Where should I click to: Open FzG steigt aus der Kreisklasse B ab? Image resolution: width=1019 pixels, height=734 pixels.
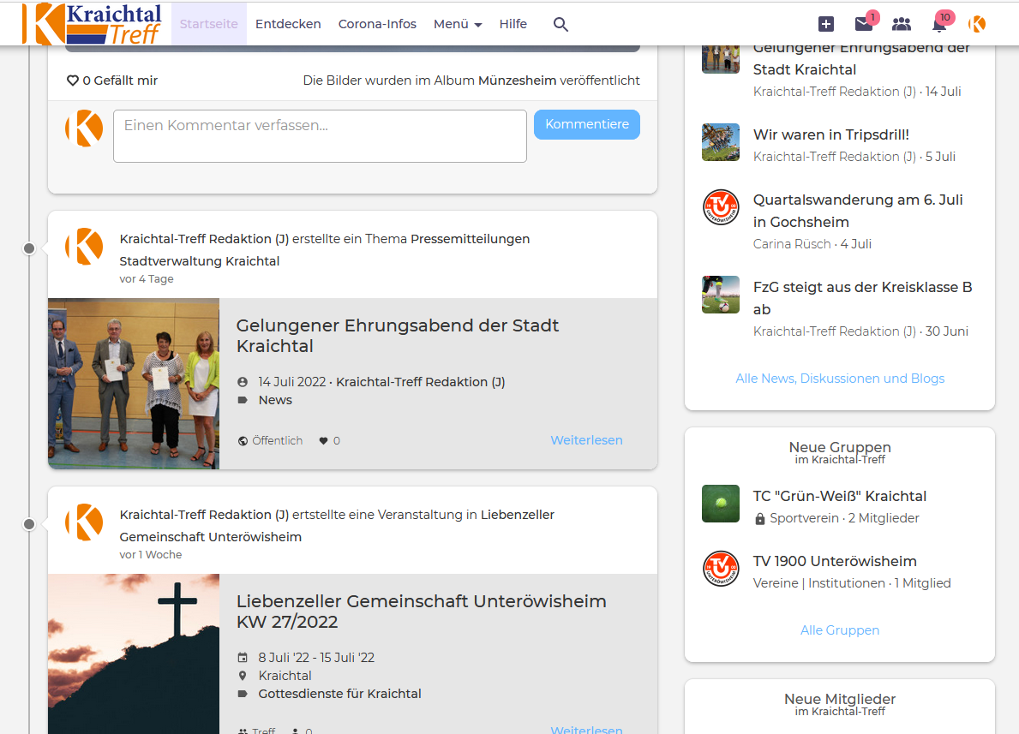[862, 298]
